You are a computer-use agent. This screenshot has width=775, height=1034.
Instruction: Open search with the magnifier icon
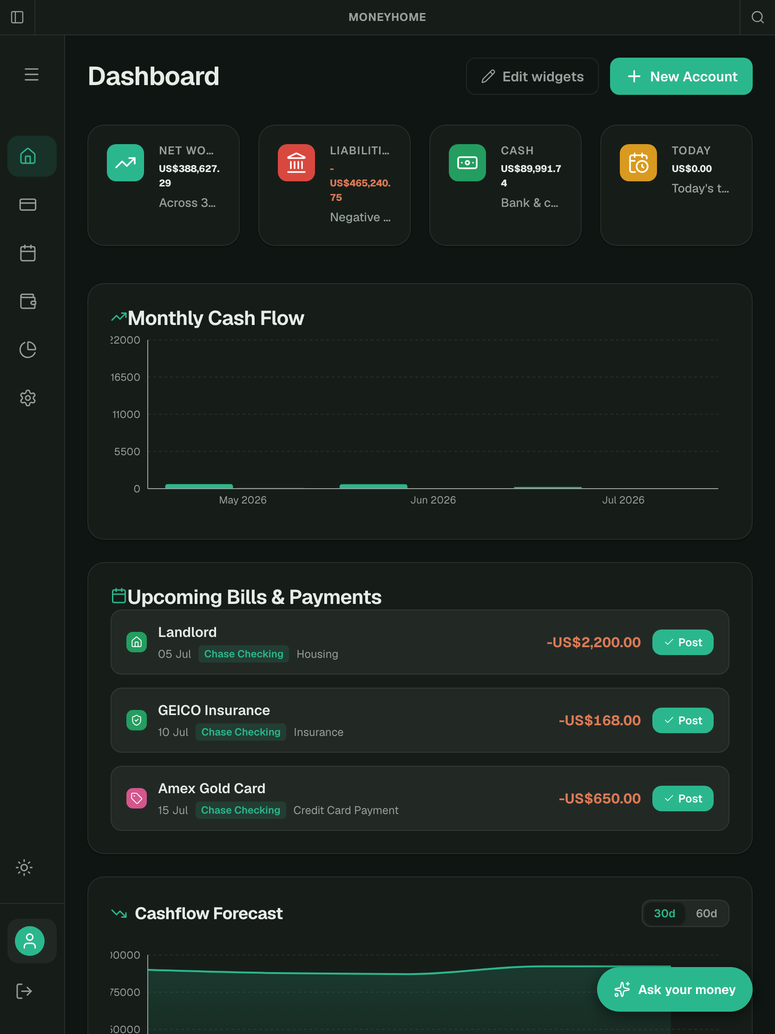pyautogui.click(x=757, y=17)
